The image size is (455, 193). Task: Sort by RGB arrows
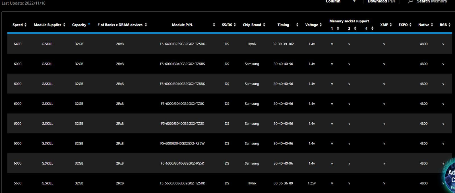pos(450,25)
